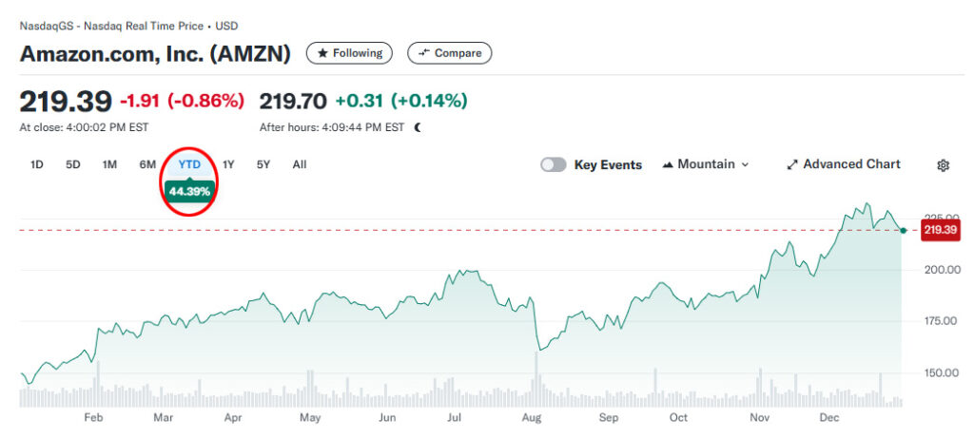
Task: Show the 5Y time range
Action: pyautogui.click(x=263, y=164)
